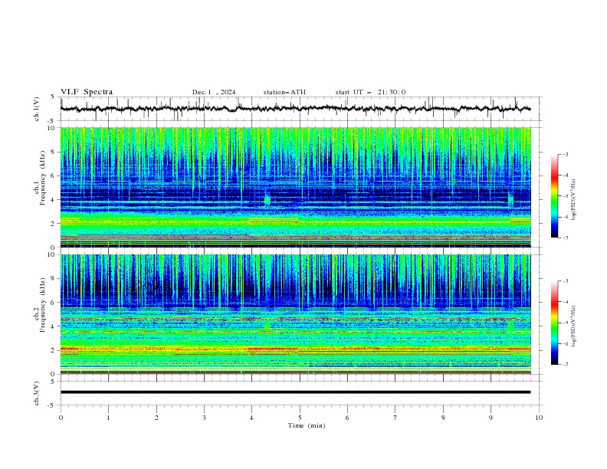
Task: Click the ch.3 thick black trace
Action: (295, 392)
